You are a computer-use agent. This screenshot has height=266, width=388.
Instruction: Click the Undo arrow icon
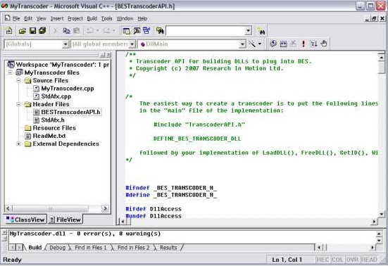coord(90,31)
